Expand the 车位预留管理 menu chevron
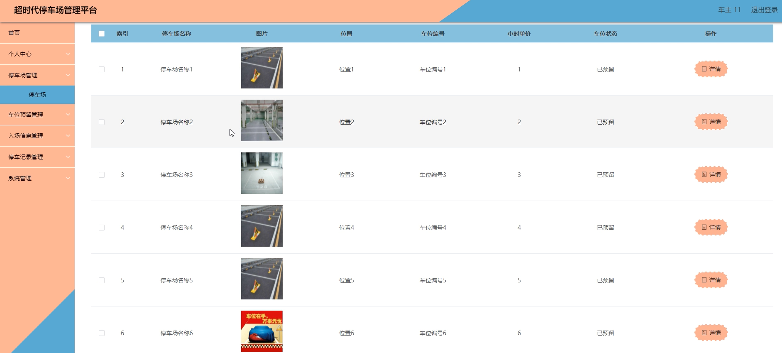This screenshot has width=782, height=353. [68, 115]
